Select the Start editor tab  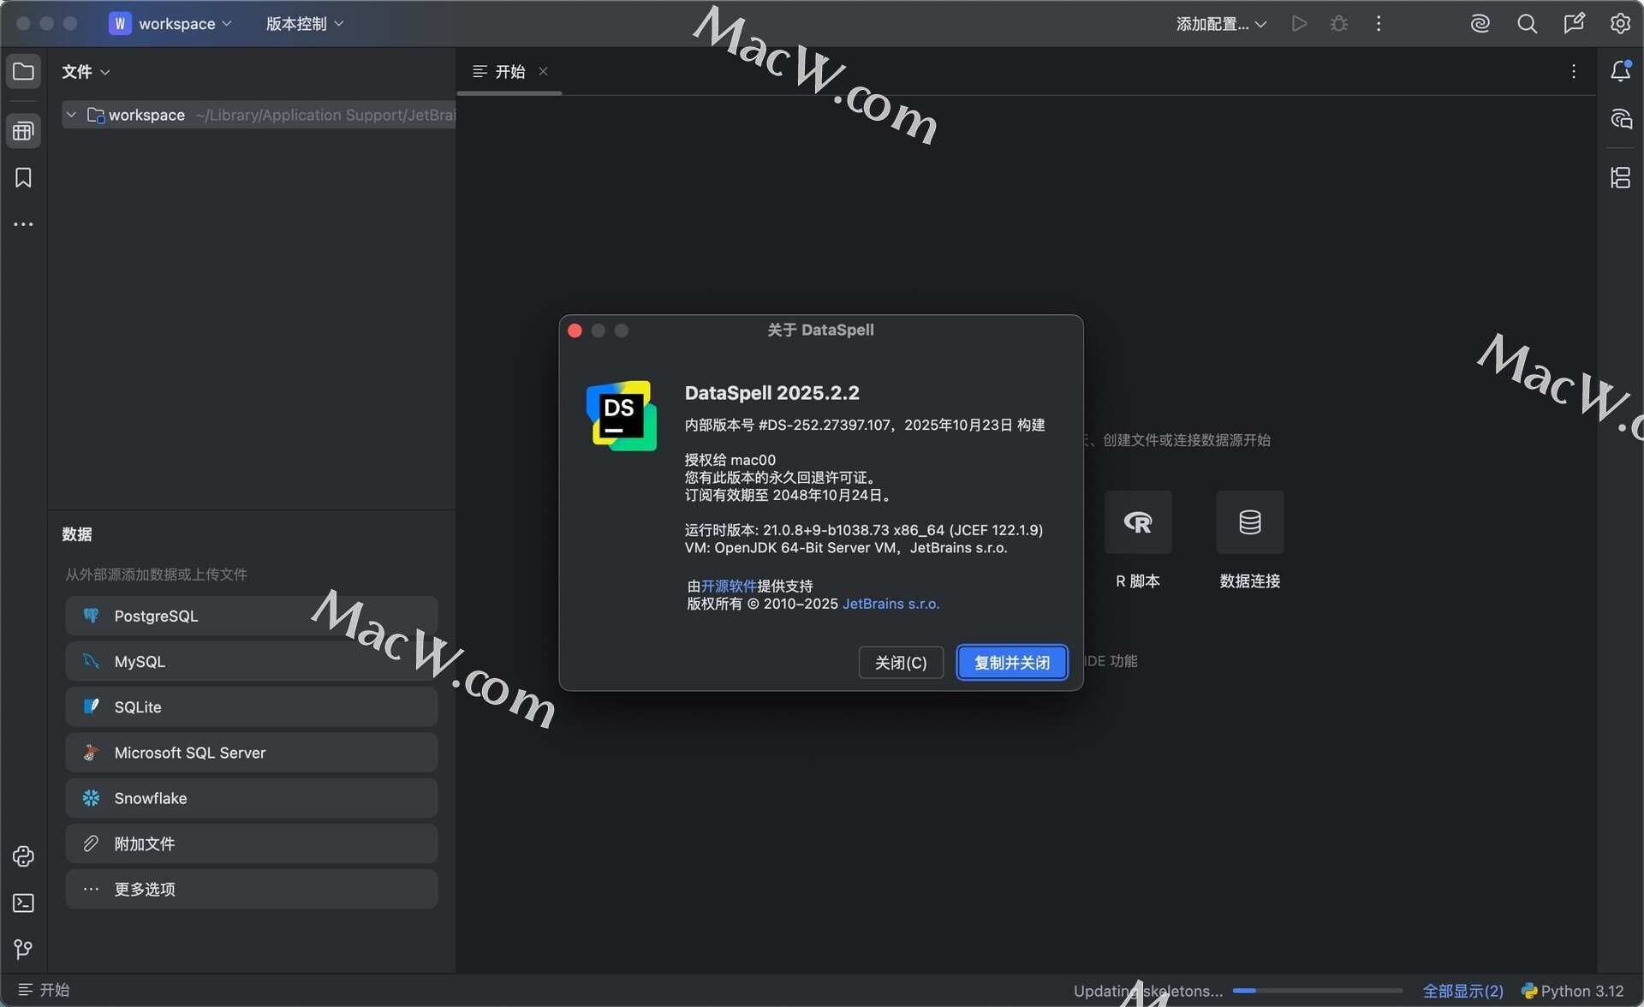point(509,72)
